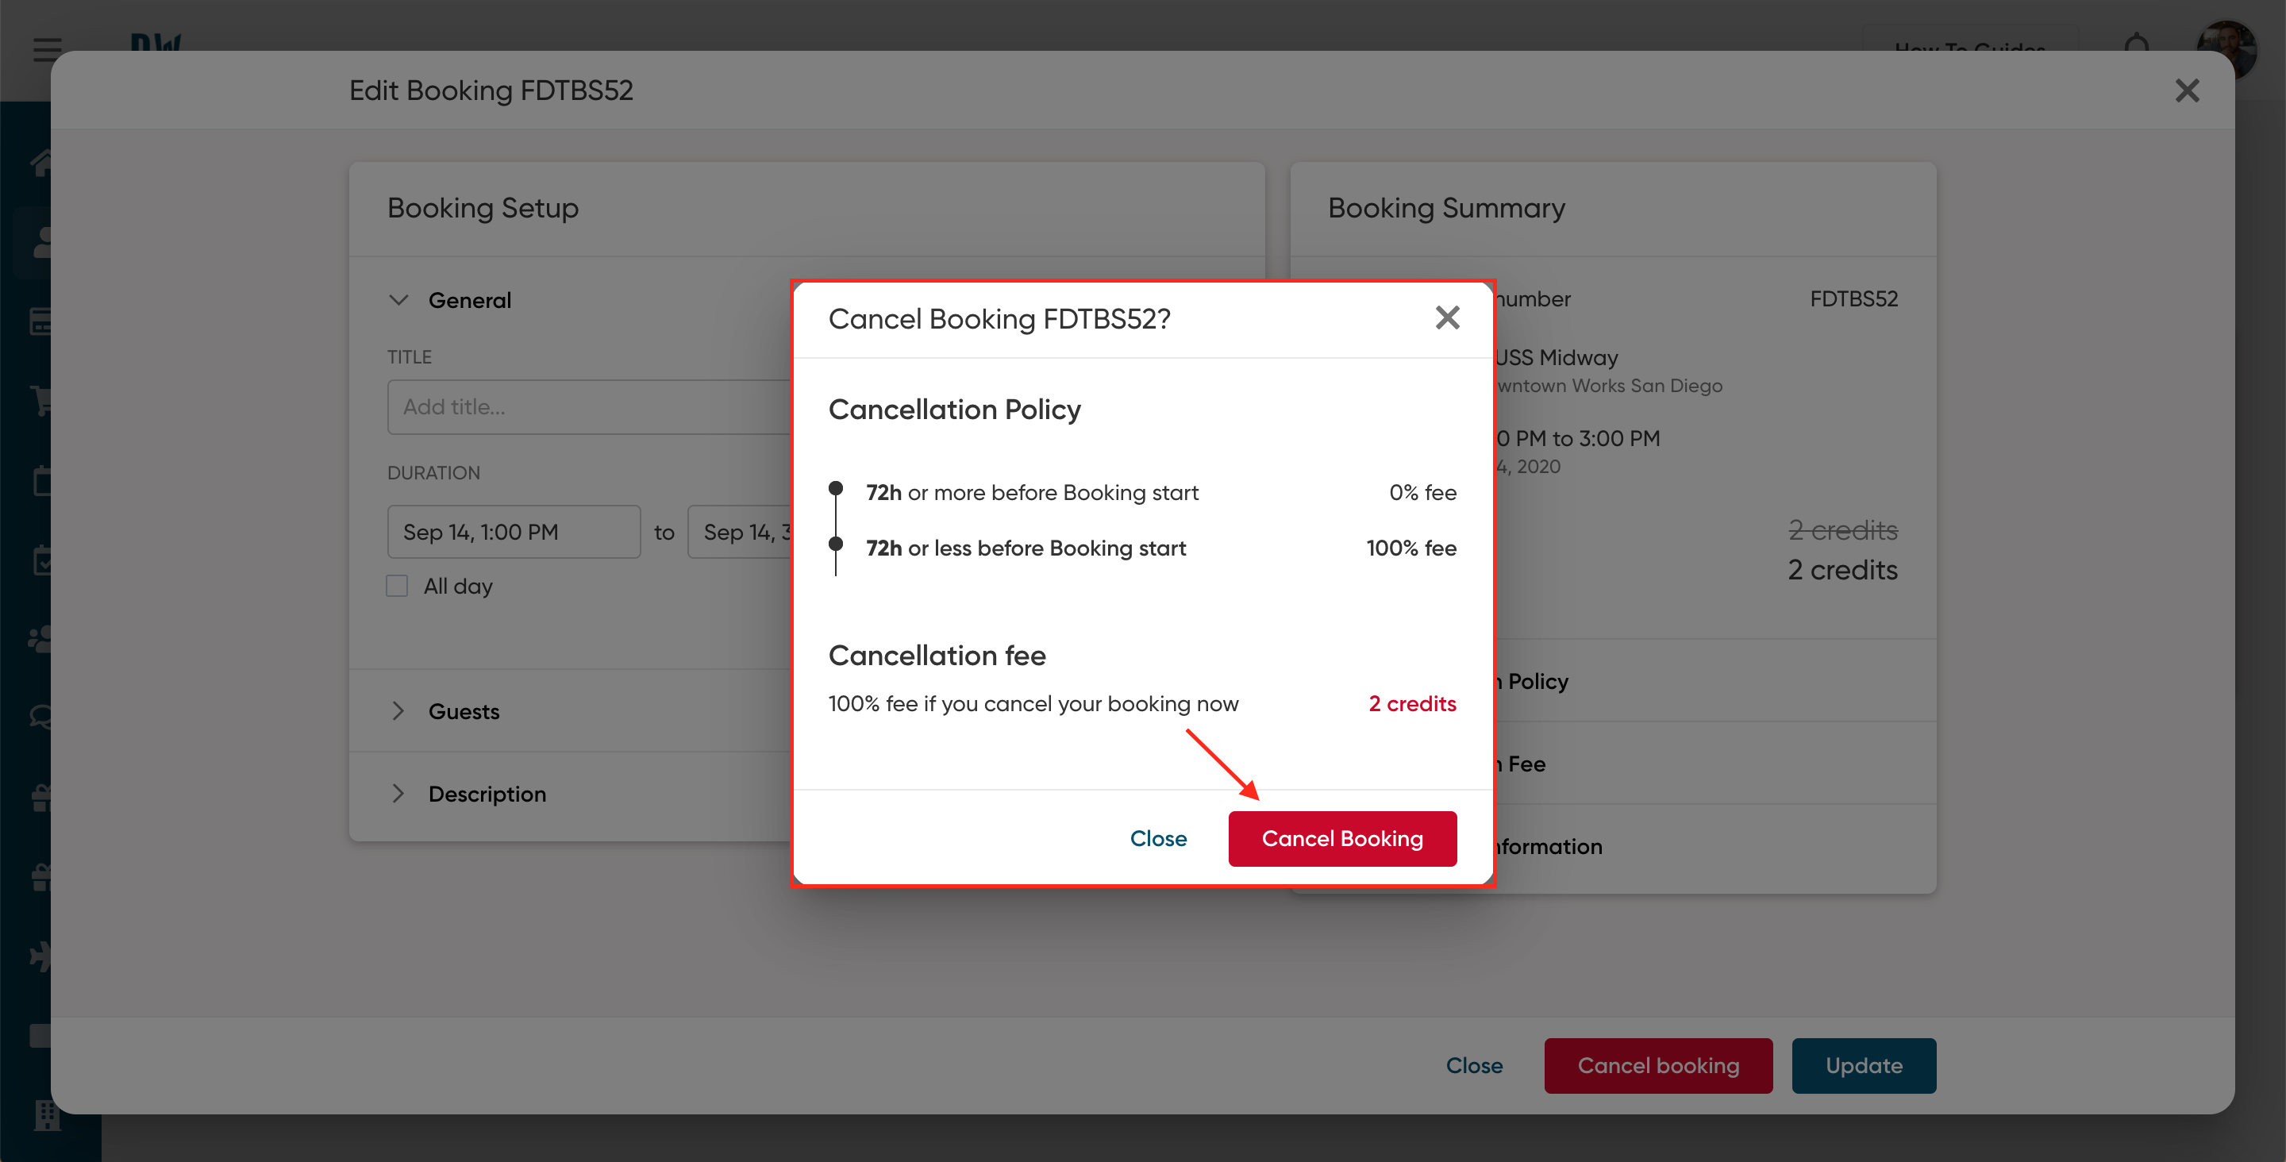The height and width of the screenshot is (1162, 2286).
Task: Click the Update button
Action: coord(1864,1065)
